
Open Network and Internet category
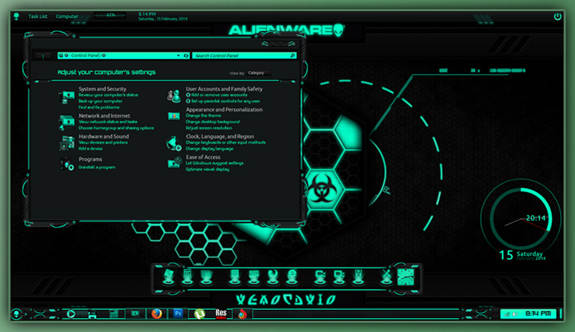pos(104,115)
